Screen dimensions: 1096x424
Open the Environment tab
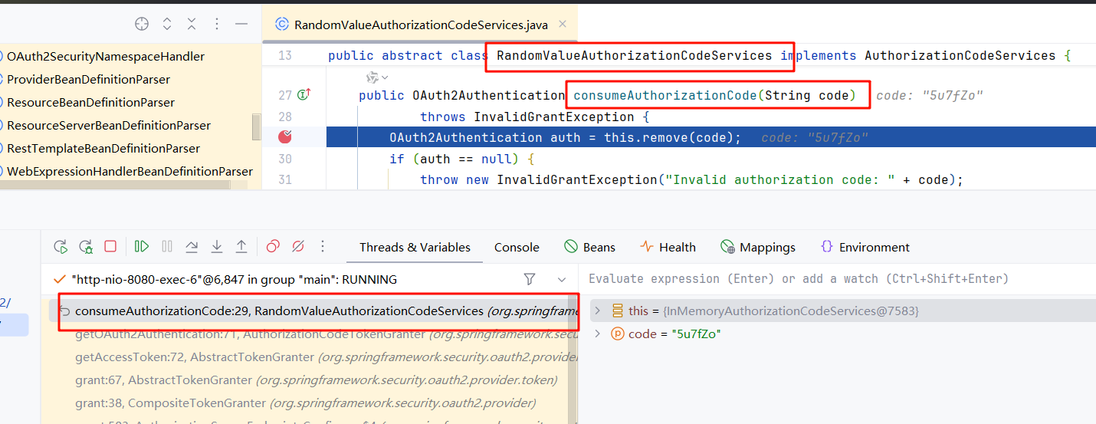tap(865, 247)
